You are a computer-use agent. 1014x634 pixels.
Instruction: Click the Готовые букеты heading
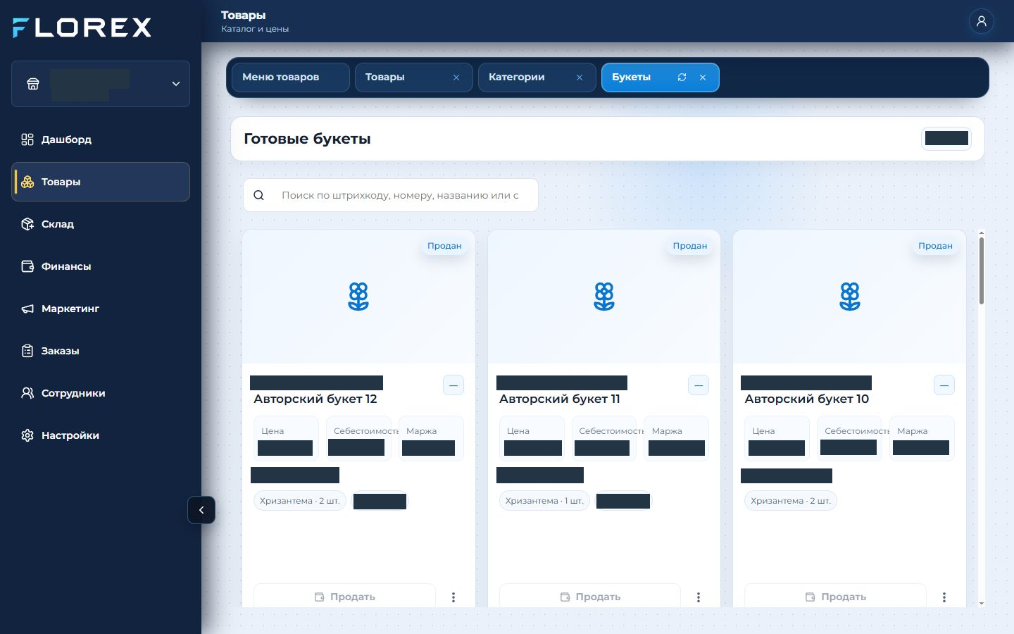click(307, 139)
